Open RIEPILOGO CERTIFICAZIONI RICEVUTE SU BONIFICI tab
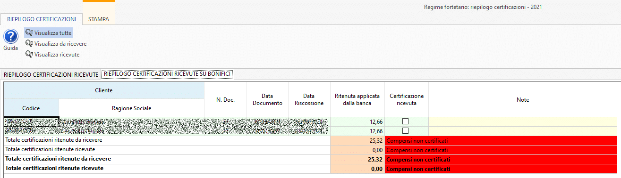The height and width of the screenshot is (178, 621). click(167, 74)
